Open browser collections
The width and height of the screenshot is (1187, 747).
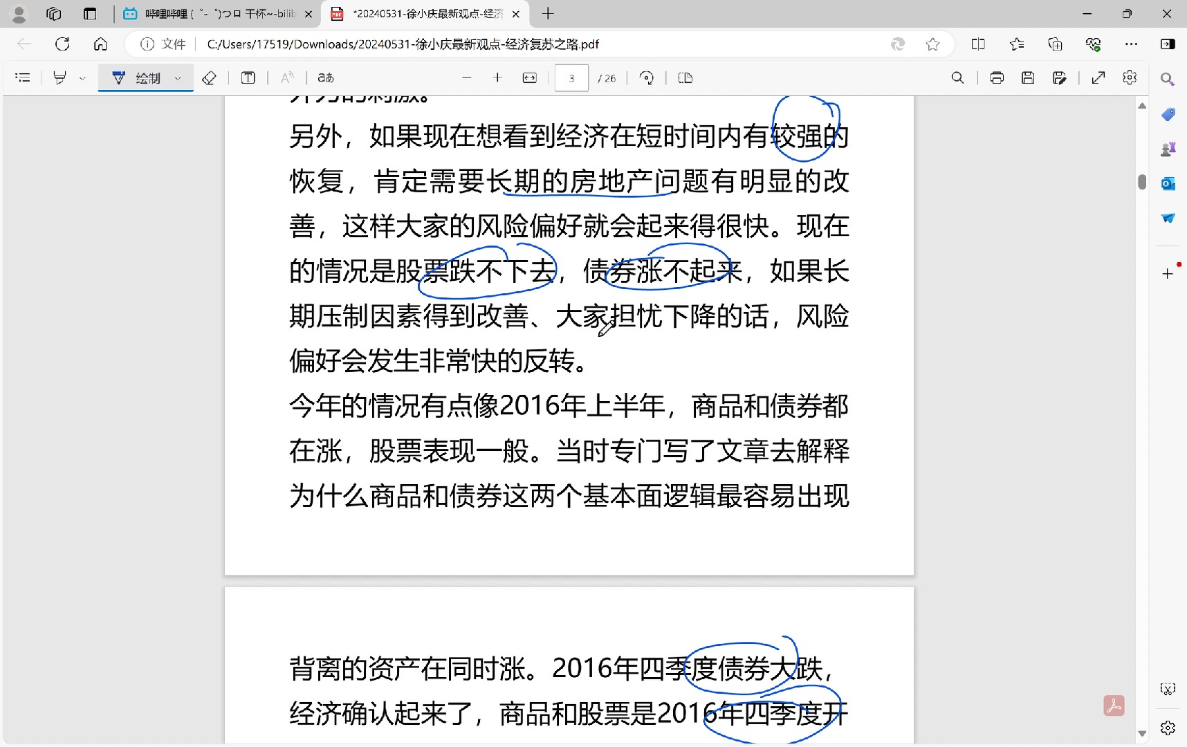coord(1055,44)
